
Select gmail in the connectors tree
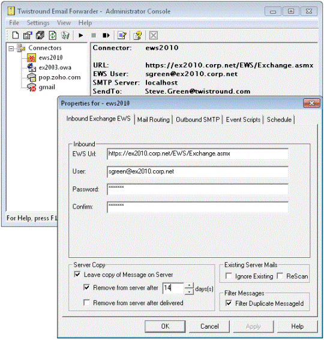(47, 87)
